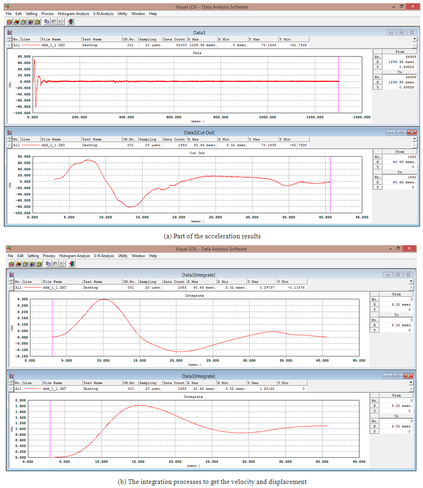Click the chart icon of the Integrate window with Y Max 0.29737

(x=12, y=275)
